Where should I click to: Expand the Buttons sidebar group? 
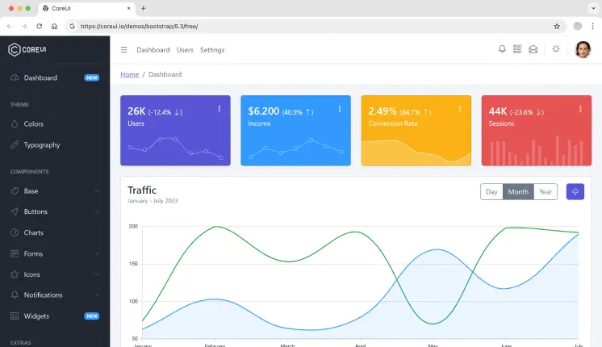pos(55,211)
